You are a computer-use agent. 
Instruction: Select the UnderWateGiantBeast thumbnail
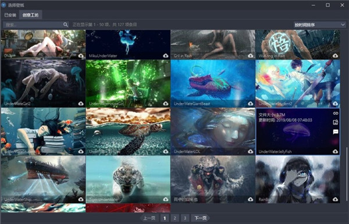tap(213, 84)
